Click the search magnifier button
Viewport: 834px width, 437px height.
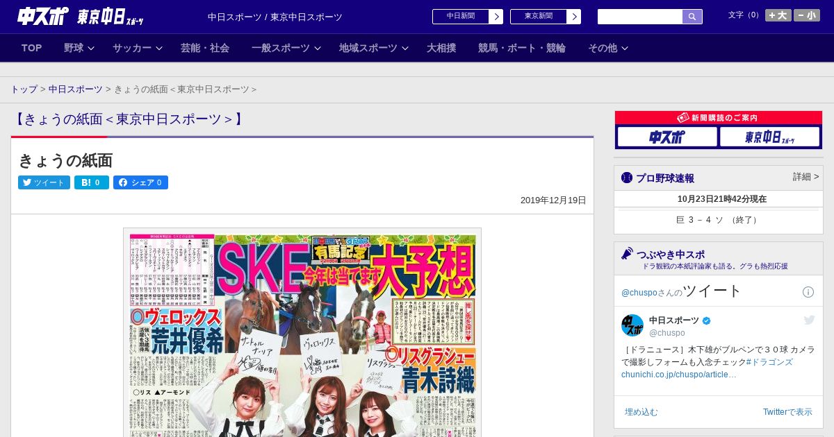[692, 17]
